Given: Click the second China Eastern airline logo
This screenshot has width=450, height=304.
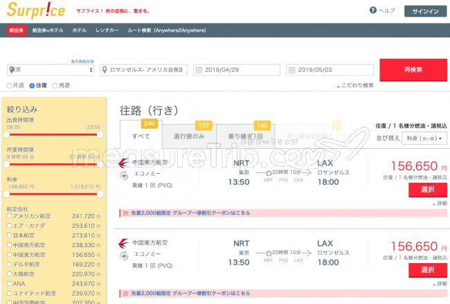Looking at the screenshot, I should click(123, 244).
